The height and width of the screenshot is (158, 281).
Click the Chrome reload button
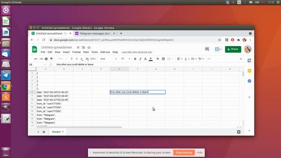44,40
